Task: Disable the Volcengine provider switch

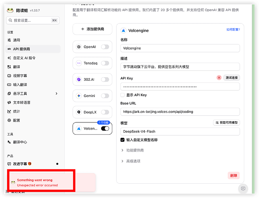Action: 105,128
